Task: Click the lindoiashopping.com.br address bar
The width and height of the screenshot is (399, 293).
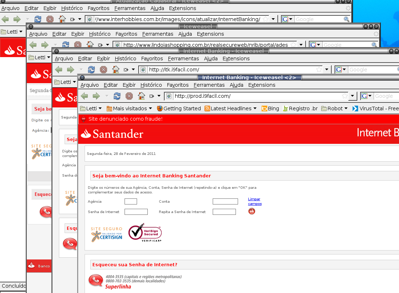Action: coord(206,45)
